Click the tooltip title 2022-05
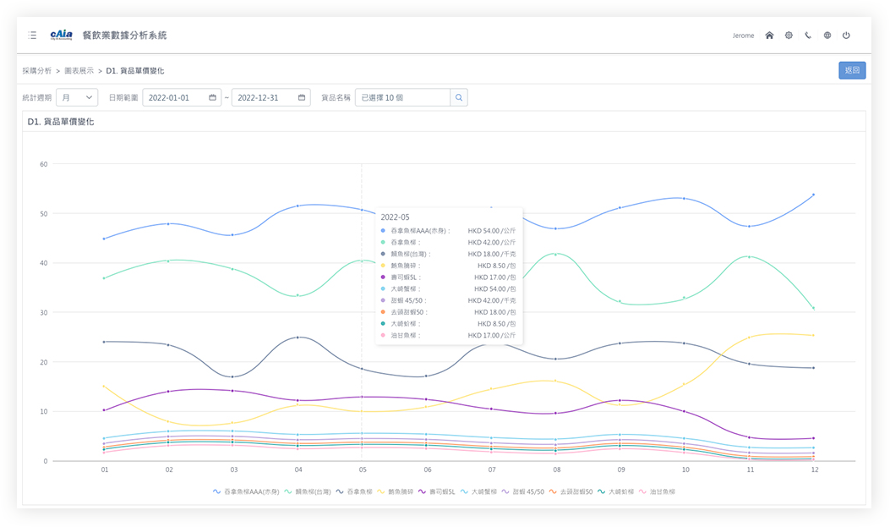The height and width of the screenshot is (527, 890). click(395, 217)
